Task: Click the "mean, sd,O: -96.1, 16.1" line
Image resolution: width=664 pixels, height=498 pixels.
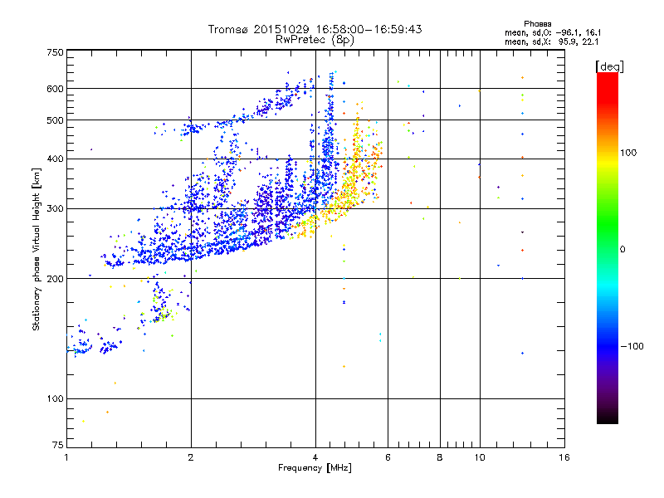Action: click(553, 32)
